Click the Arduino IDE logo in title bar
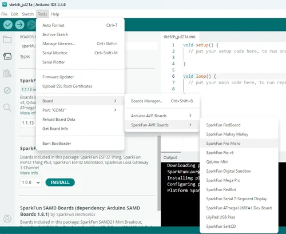The image size is (286, 234). [5, 5]
